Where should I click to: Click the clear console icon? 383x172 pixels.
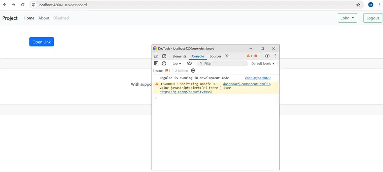164,63
